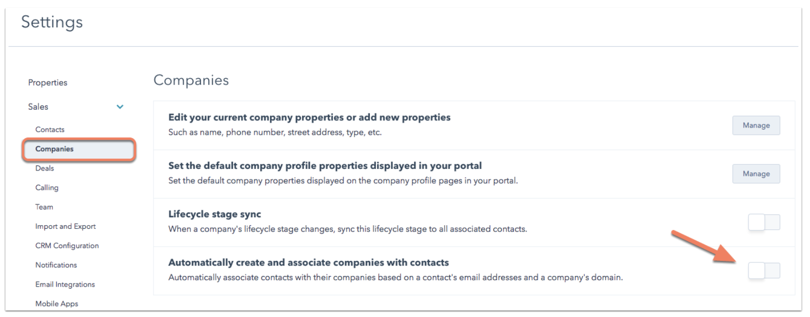Click the Sales label in the sidebar

pos(38,107)
